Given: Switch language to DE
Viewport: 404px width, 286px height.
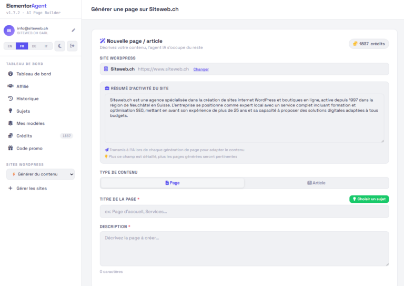Looking at the screenshot, I should point(34,46).
